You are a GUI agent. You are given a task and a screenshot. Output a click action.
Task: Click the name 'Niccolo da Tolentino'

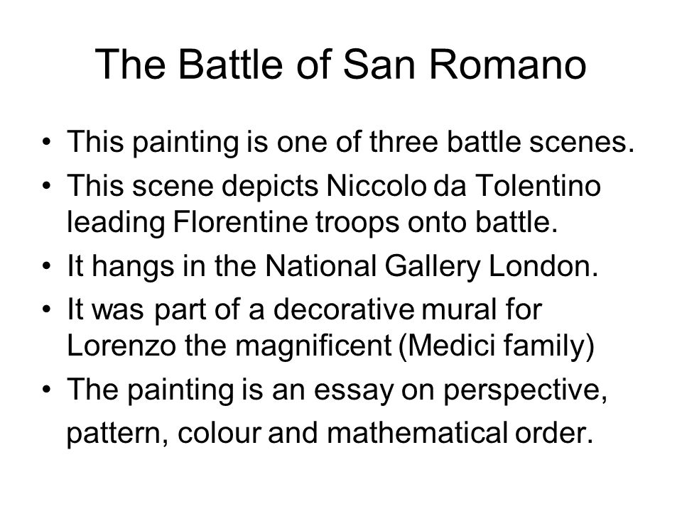point(463,185)
